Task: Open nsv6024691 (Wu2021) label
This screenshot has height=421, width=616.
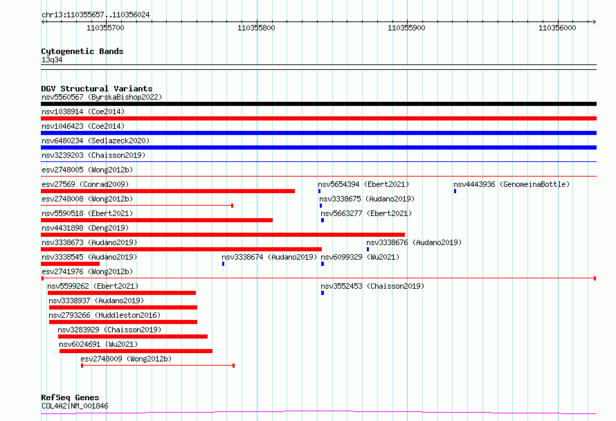Action: (98, 344)
